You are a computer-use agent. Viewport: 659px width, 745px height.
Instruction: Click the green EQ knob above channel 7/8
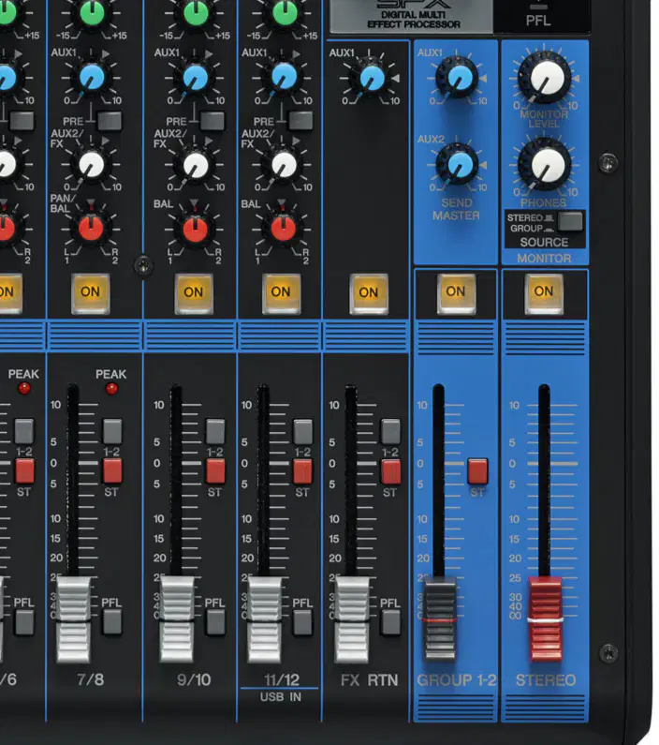pos(92,14)
